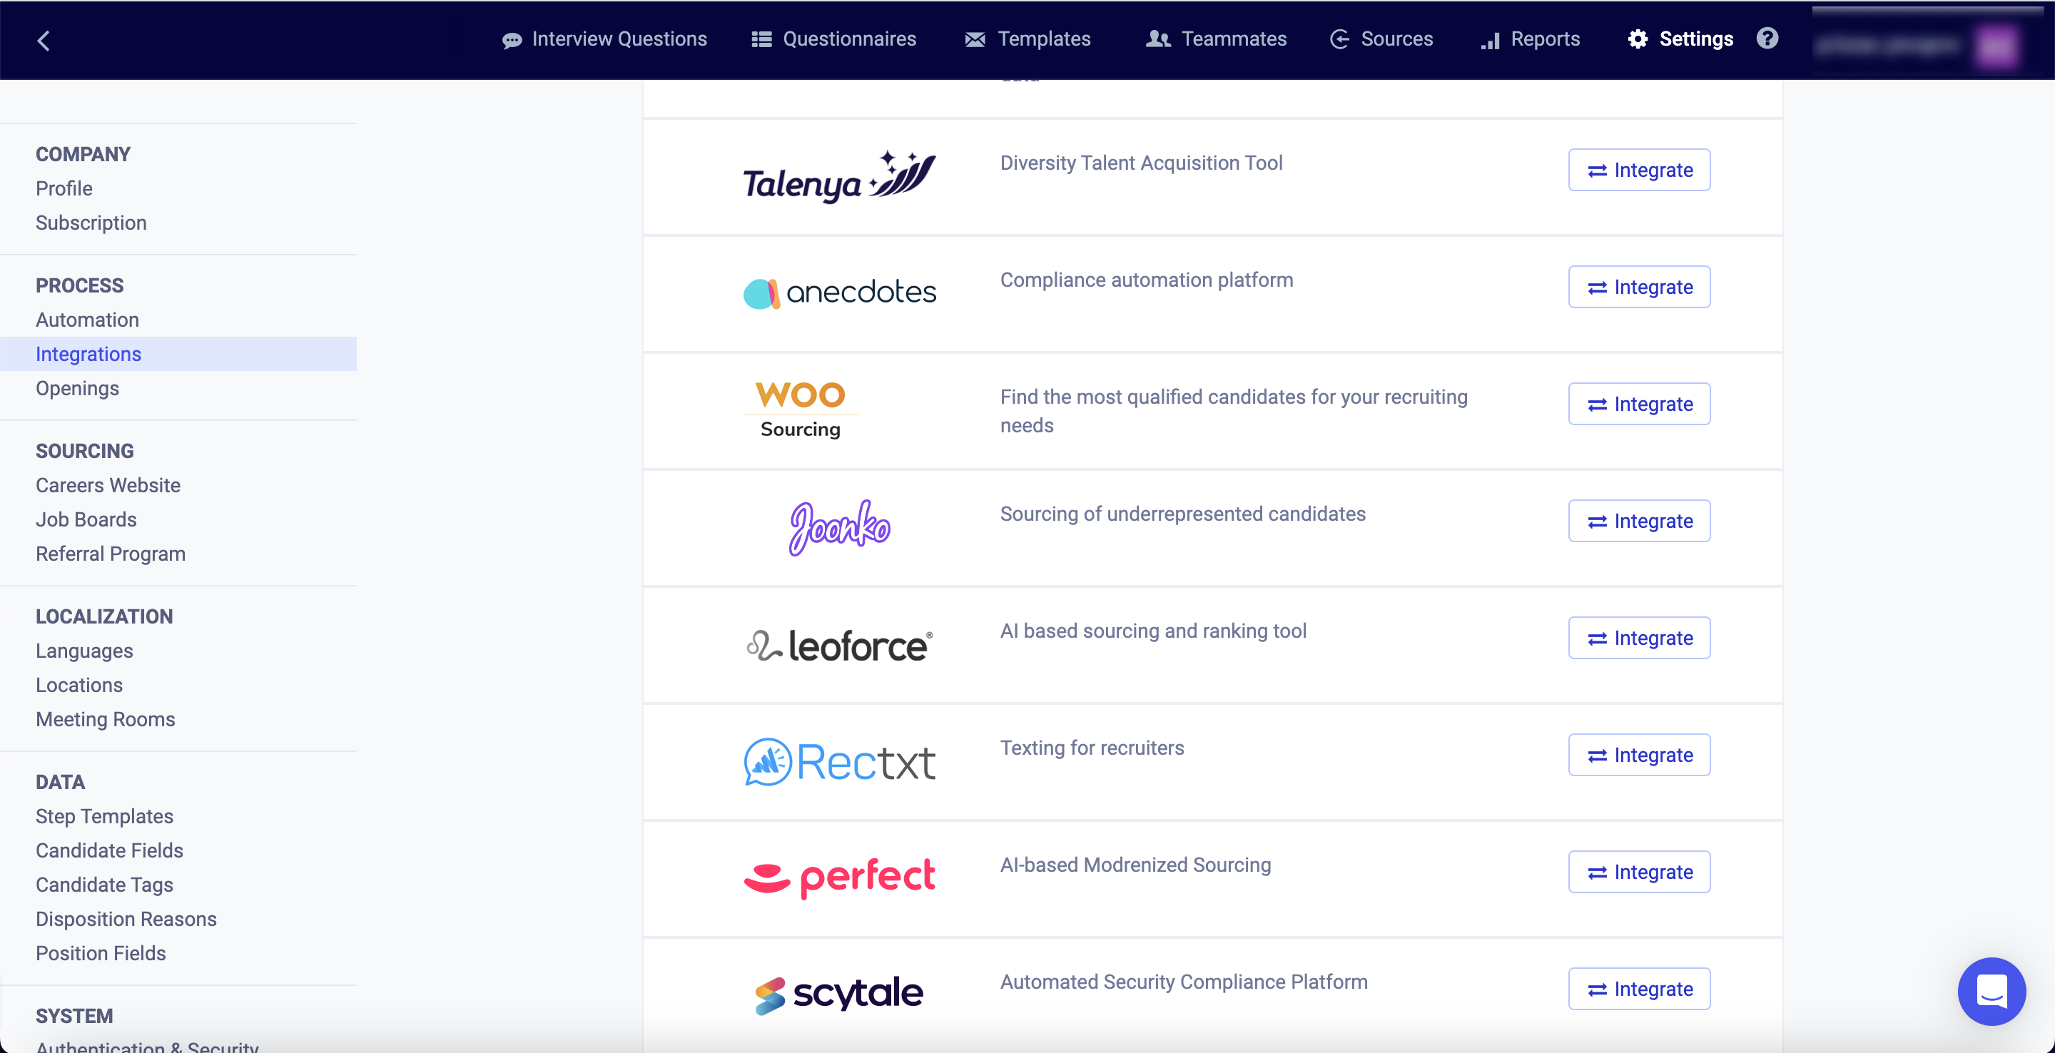Select Integrations in the sidebar
The image size is (2055, 1053).
(x=178, y=354)
